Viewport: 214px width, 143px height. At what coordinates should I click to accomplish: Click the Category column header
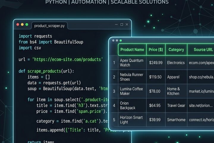[176, 49]
